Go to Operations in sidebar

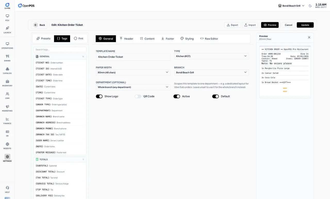(x=7, y=45)
